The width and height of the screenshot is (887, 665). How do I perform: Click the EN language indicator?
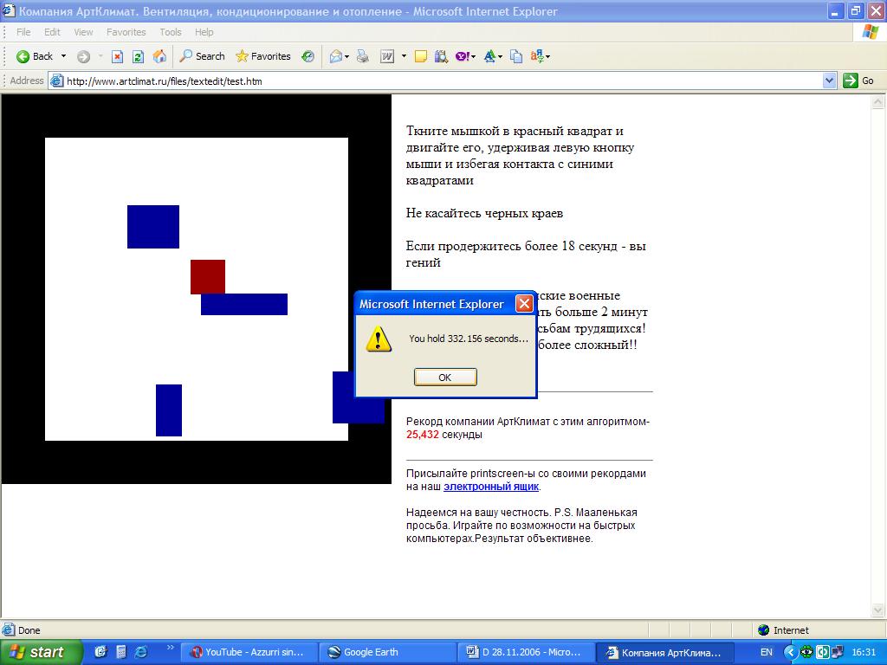coord(766,652)
